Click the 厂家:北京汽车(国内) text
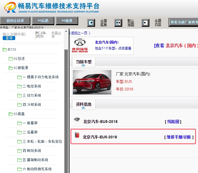This screenshot has width=198, height=173. 133,74
